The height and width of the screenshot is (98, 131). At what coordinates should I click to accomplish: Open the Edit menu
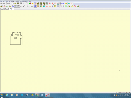[4, 1]
